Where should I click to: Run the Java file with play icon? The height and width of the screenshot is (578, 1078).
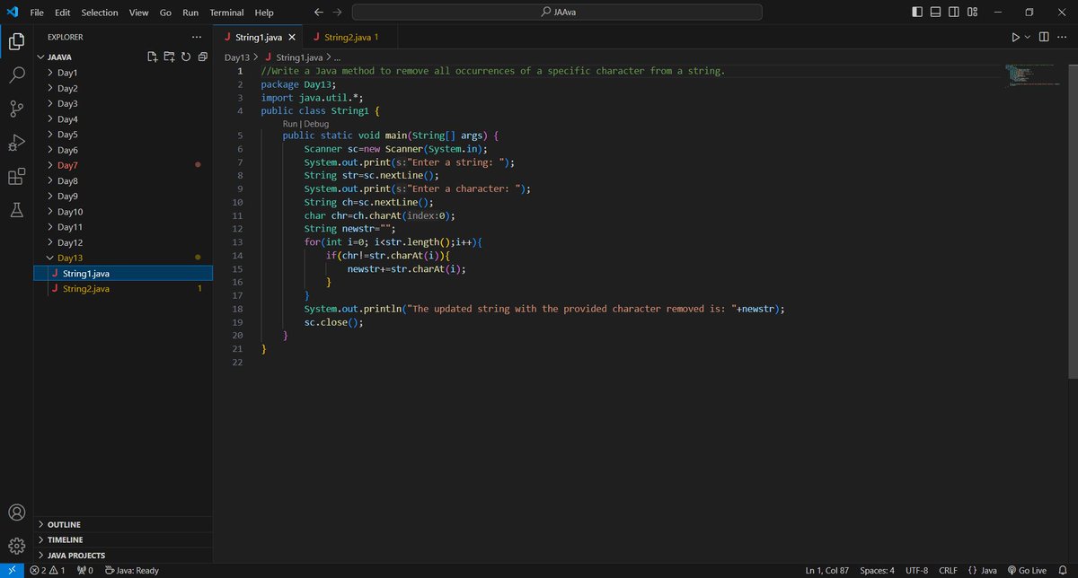(x=1015, y=37)
